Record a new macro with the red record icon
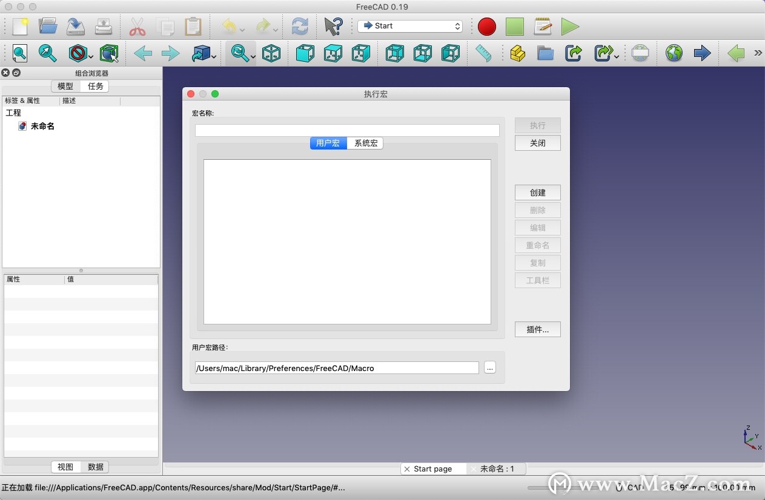Screen dimensions: 765x500 click(486, 27)
